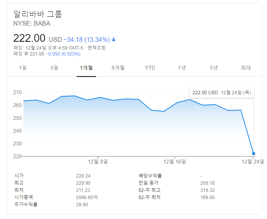Click the 전일 종가 value 256.18

[x=207, y=183]
